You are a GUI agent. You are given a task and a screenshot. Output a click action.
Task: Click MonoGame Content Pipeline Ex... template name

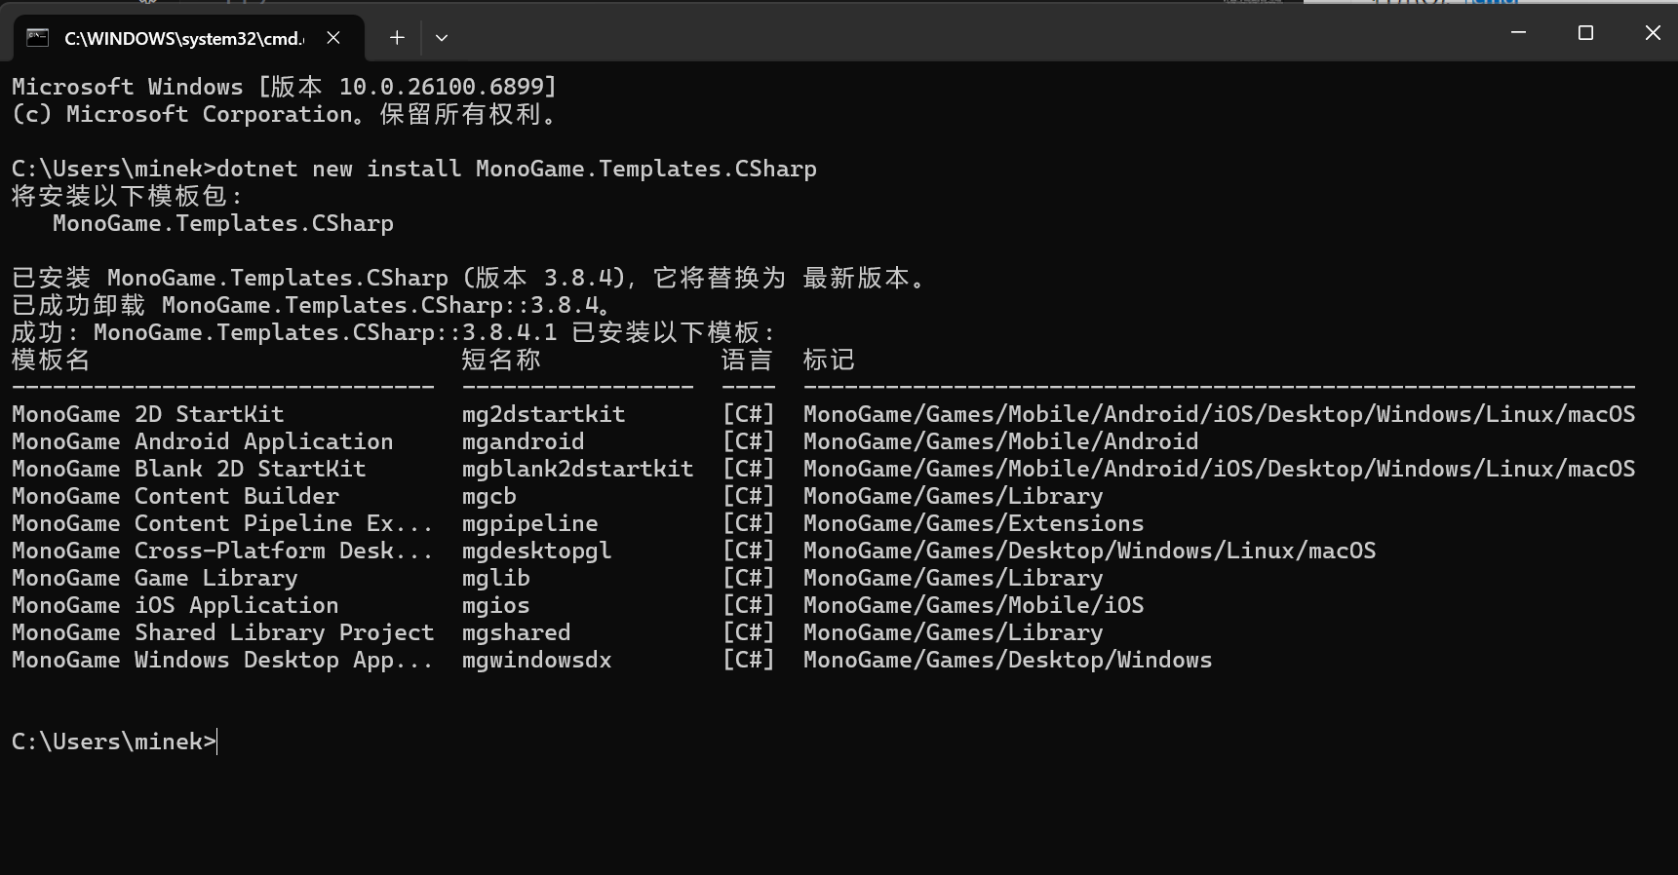222,523
